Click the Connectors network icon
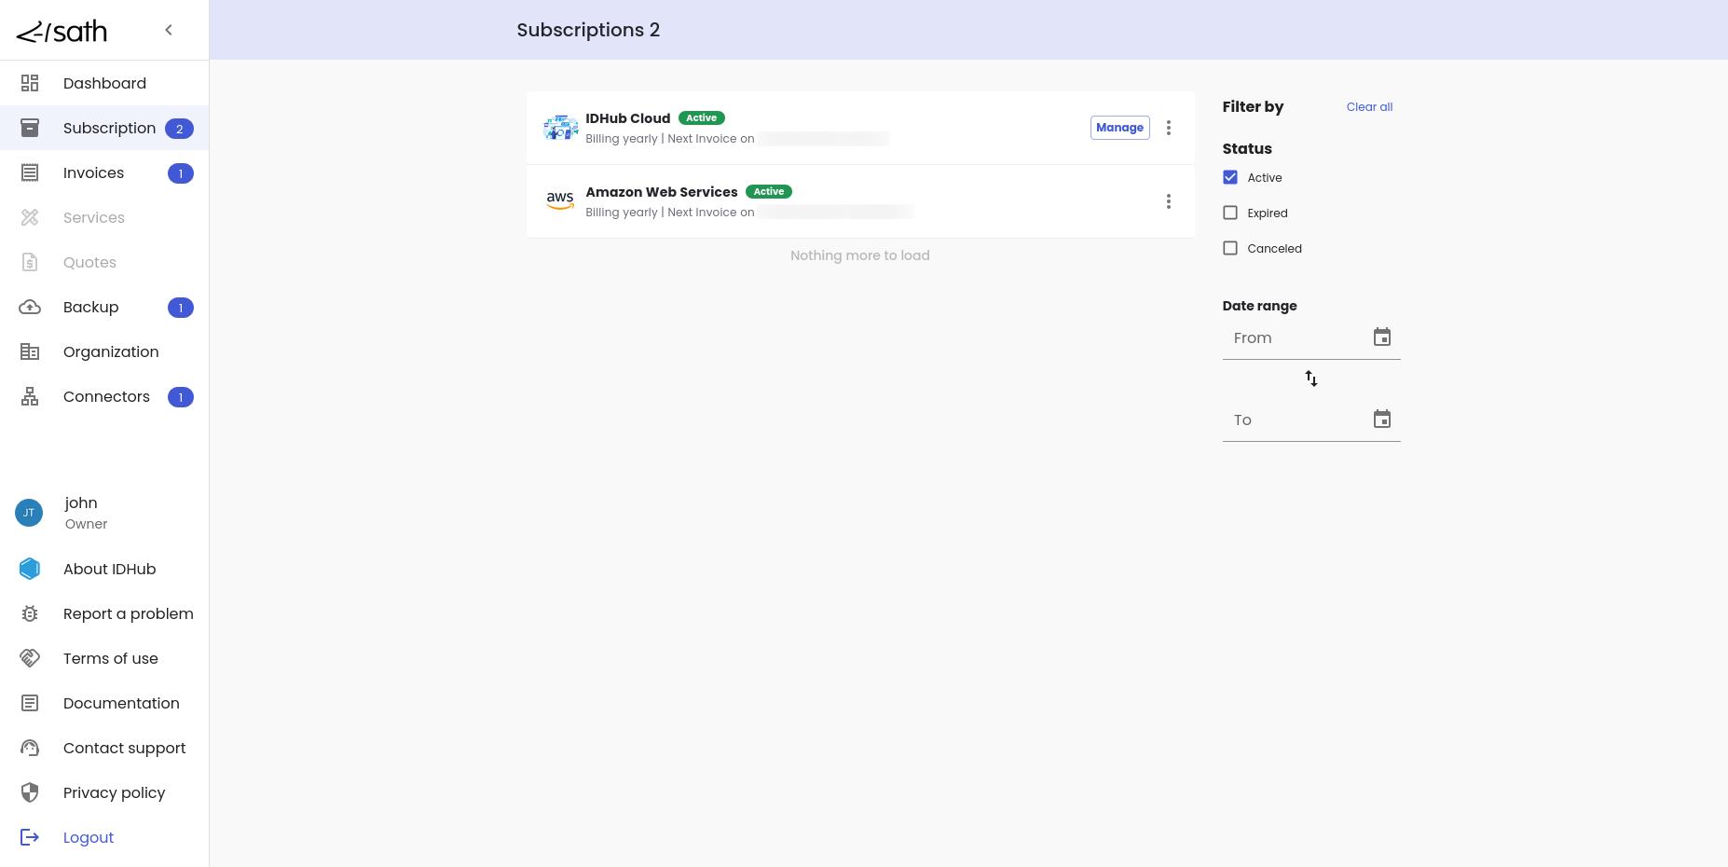1728x867 pixels. (30, 396)
